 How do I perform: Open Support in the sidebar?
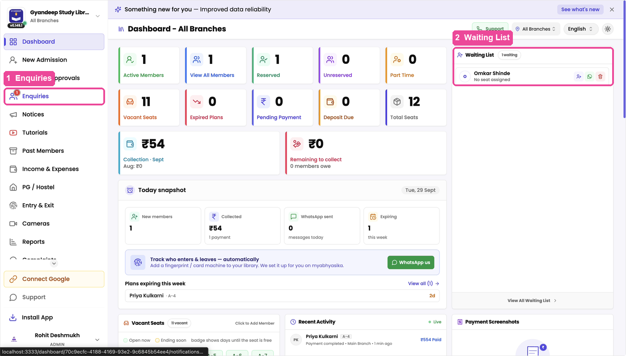click(x=54, y=297)
